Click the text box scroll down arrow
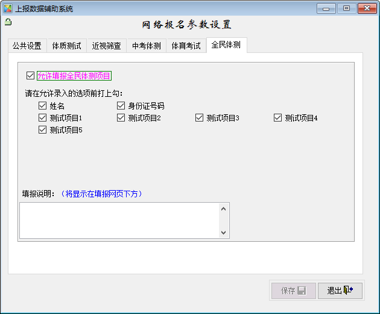Viewport: 380px width, 314px height. 224,232
